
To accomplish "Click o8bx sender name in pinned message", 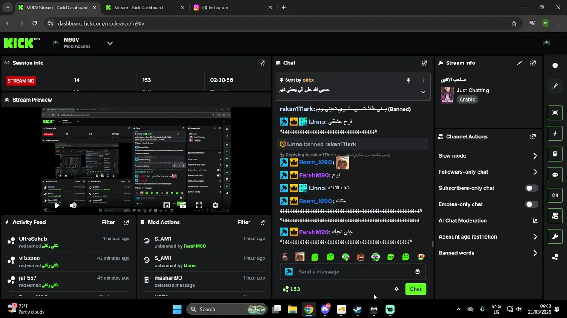I will [x=308, y=80].
